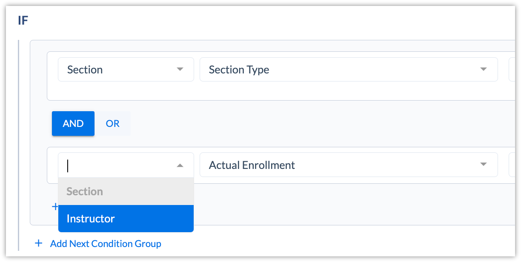The width and height of the screenshot is (521, 264).
Task: Collapse the open dropdown using its up arrow
Action: pyautogui.click(x=180, y=165)
